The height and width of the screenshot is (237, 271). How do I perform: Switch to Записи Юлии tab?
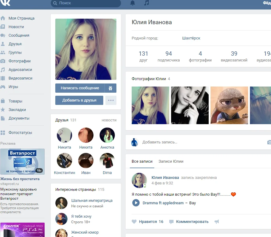(x=171, y=161)
